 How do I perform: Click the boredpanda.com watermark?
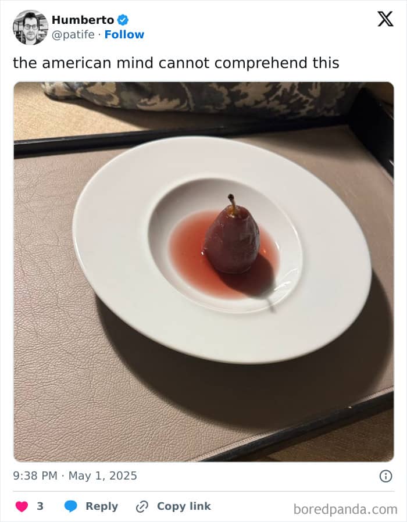tap(345, 509)
